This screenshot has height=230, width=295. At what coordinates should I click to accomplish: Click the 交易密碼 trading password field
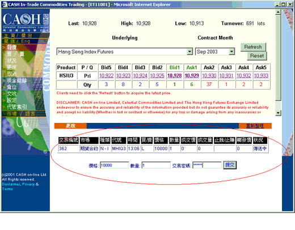pyautogui.click(x=207, y=165)
